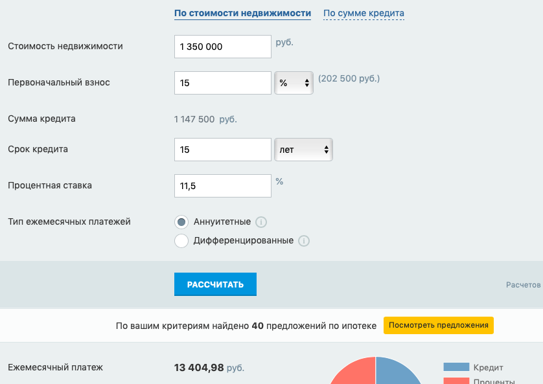
Task: Click the (202 500 руб.) value
Action: point(349,78)
